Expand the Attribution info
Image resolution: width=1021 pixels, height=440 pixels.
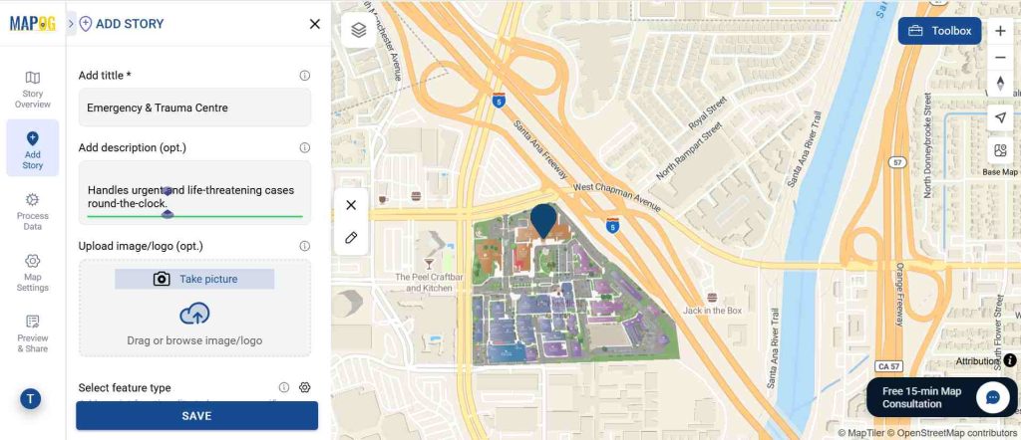(x=1010, y=360)
